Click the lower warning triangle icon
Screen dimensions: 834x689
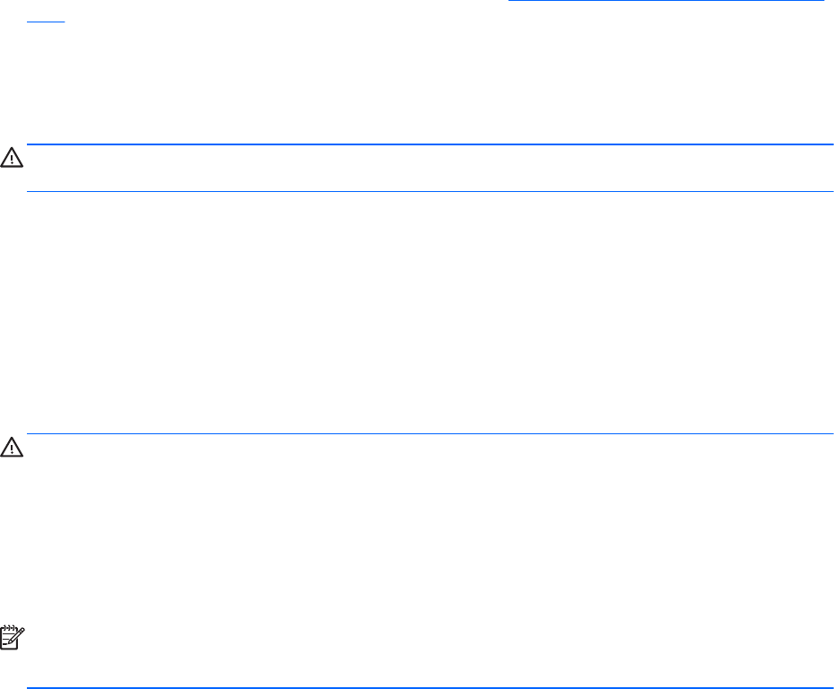tap(12, 448)
